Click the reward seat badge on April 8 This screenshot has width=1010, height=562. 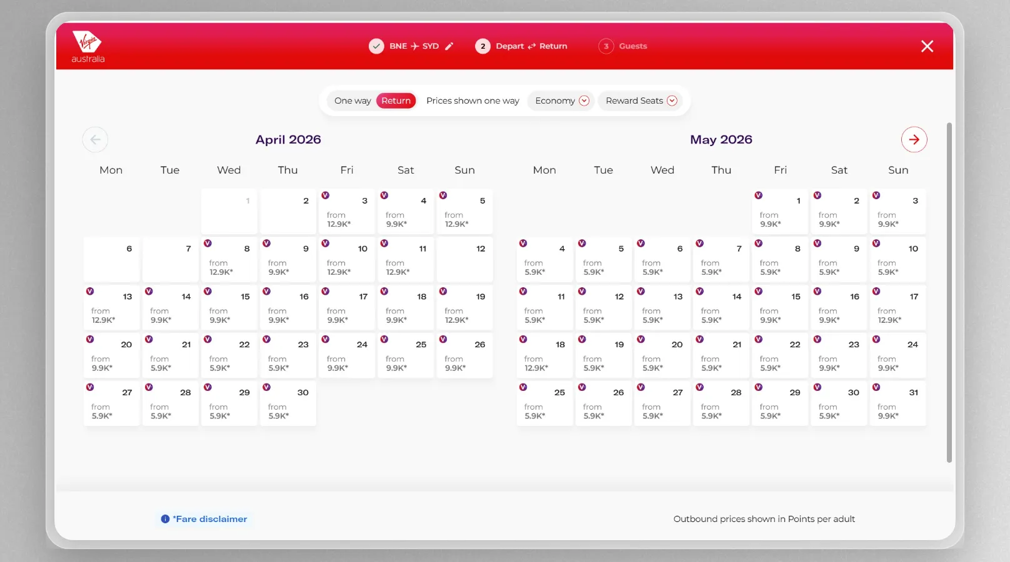pyautogui.click(x=207, y=244)
